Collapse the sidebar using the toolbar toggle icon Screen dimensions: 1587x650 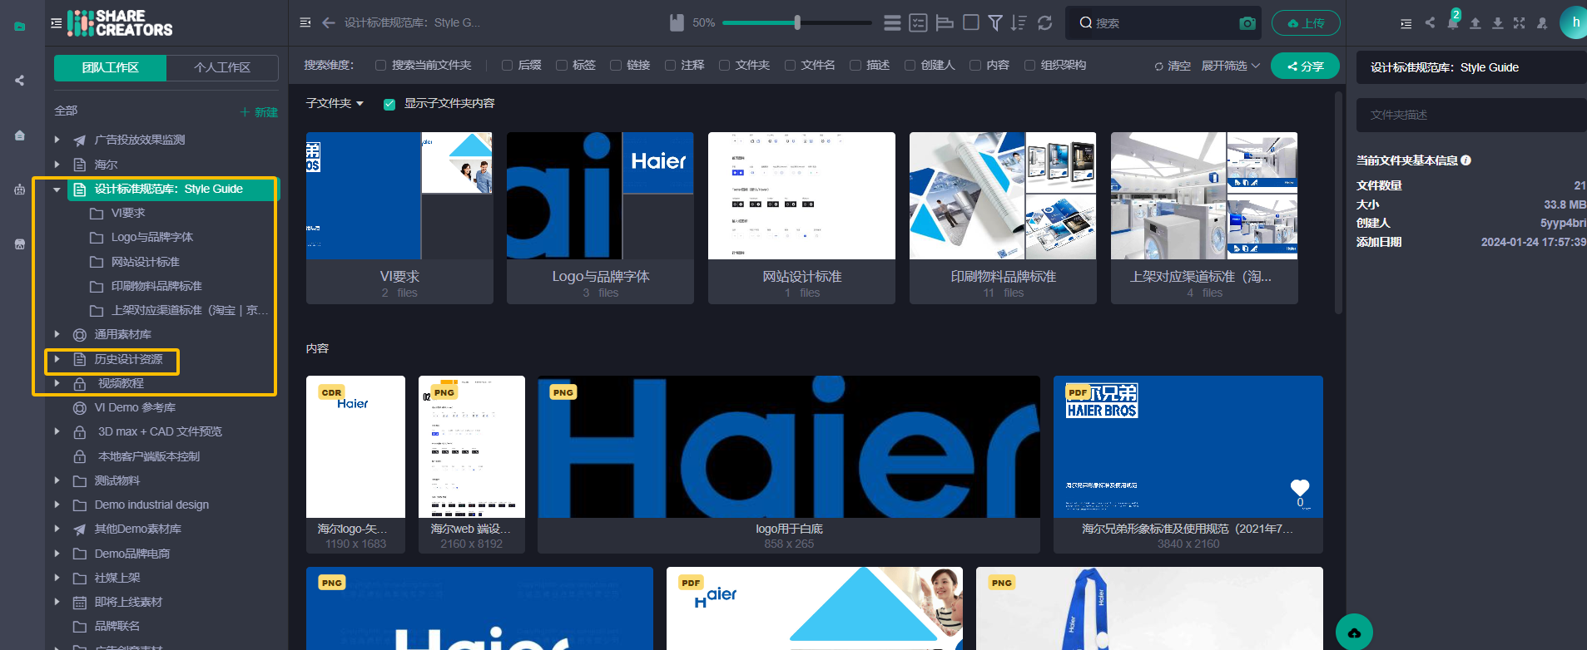pos(305,22)
